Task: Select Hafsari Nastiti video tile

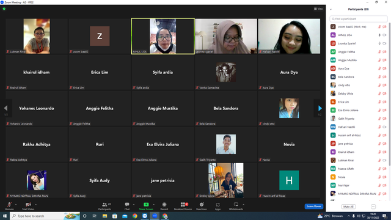Action: point(289,36)
